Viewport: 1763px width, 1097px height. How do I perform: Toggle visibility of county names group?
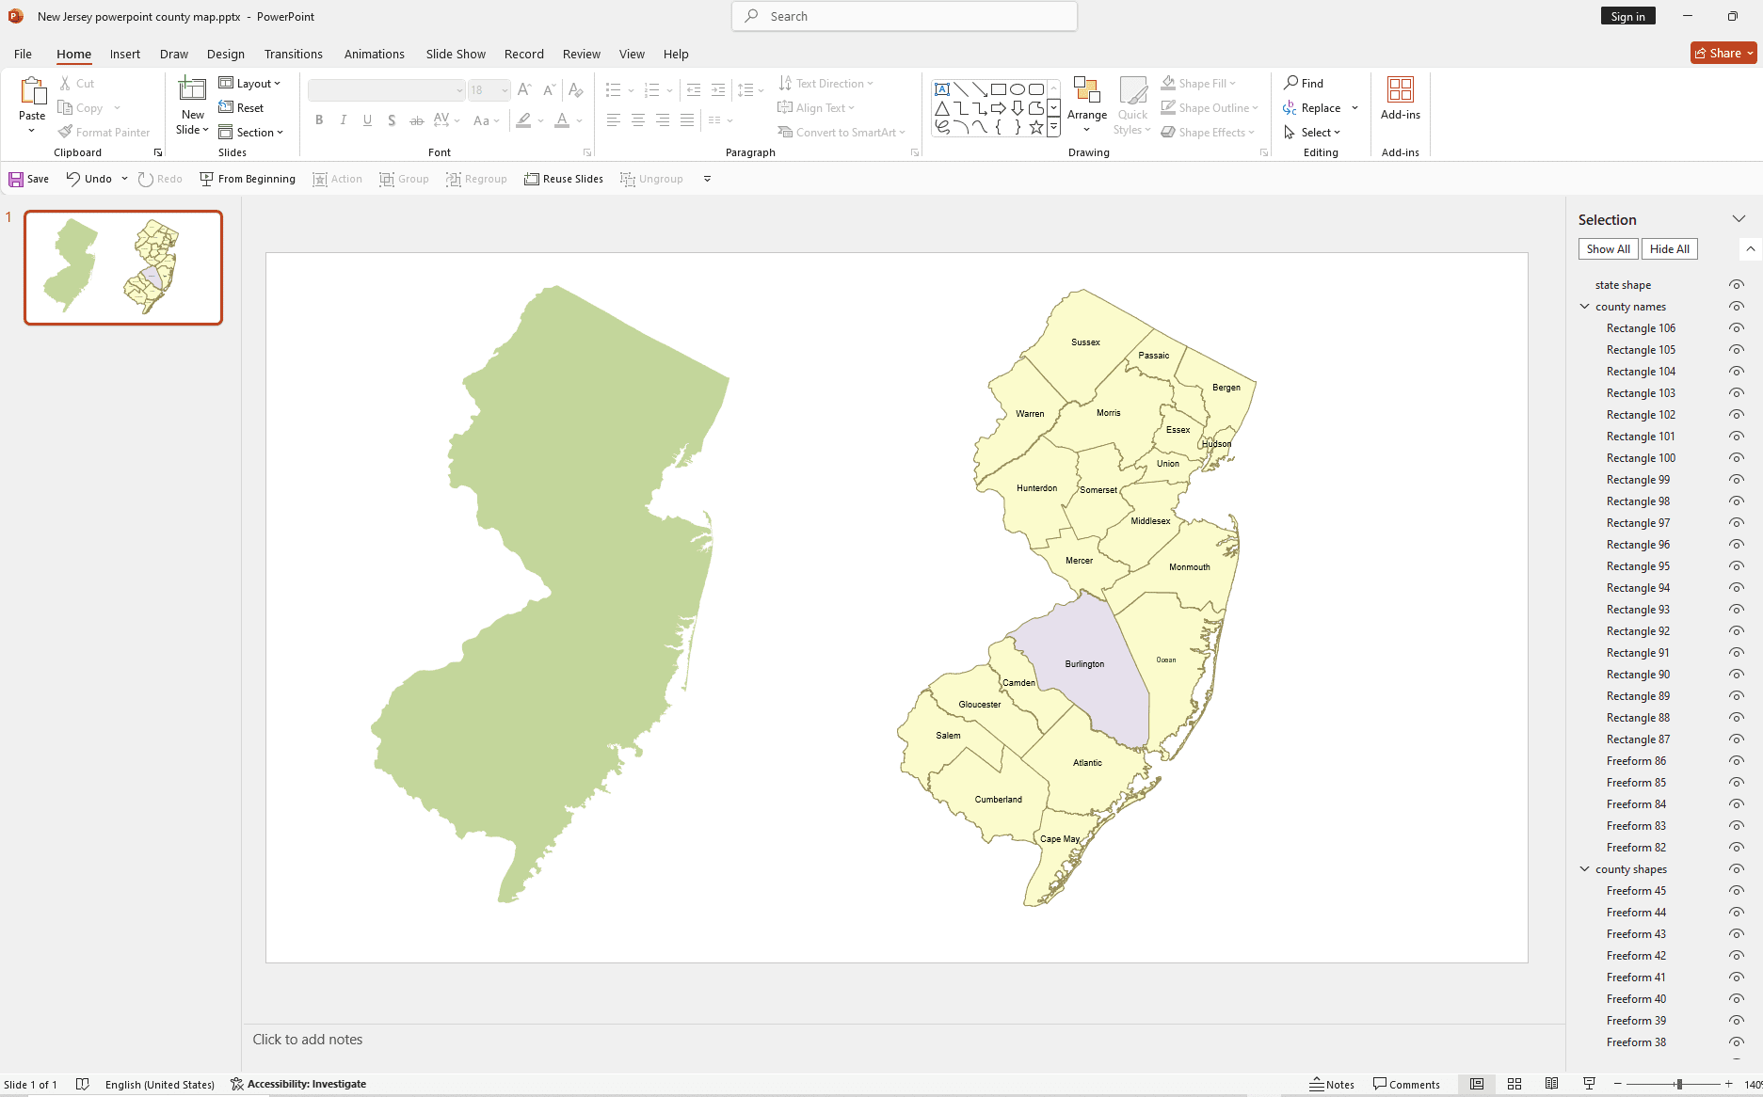1737,307
